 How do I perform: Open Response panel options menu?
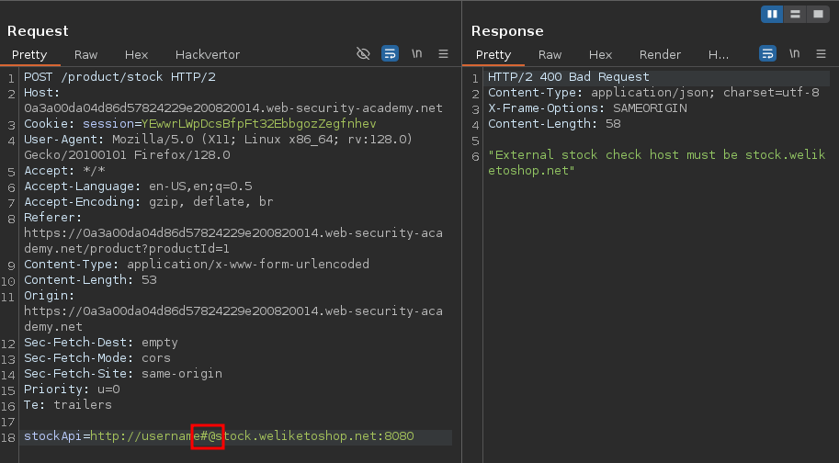[x=820, y=54]
